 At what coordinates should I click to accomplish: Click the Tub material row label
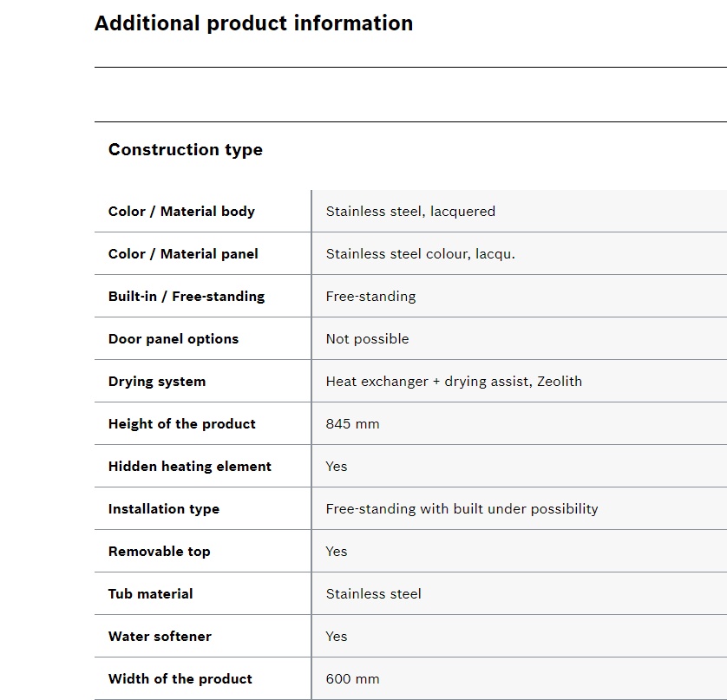tap(150, 594)
